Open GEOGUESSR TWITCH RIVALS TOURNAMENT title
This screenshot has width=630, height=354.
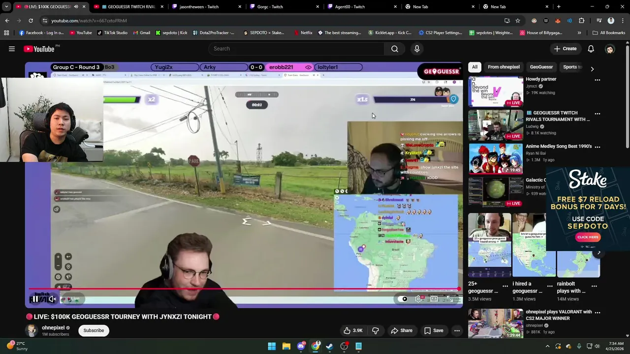click(558, 116)
